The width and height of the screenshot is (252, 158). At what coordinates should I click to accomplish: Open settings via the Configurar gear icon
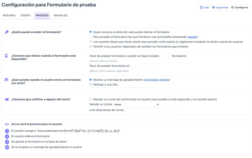point(233,7)
